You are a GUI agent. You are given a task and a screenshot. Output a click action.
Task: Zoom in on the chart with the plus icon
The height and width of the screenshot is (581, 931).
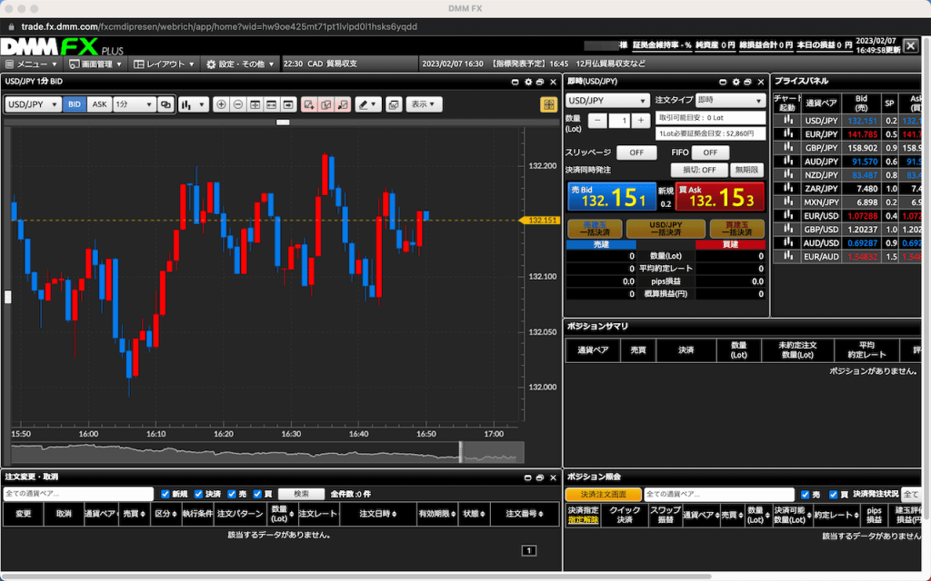221,104
